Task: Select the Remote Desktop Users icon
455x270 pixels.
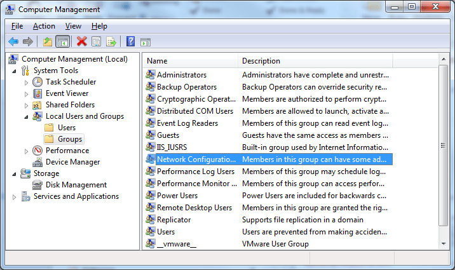Action: pyautogui.click(x=151, y=207)
